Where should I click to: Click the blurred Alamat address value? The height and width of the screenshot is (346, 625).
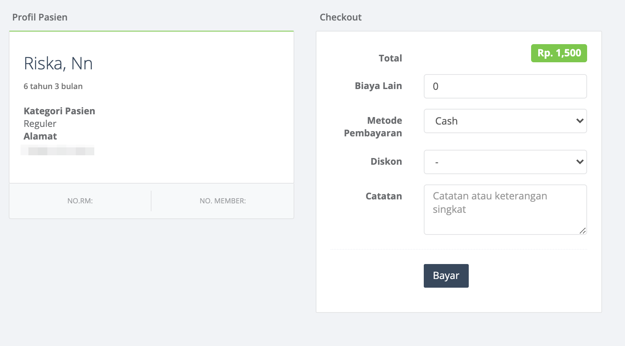(58, 150)
